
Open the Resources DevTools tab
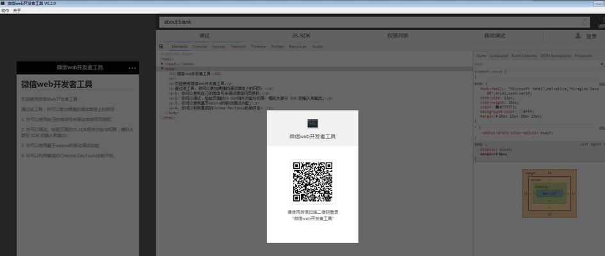298,47
